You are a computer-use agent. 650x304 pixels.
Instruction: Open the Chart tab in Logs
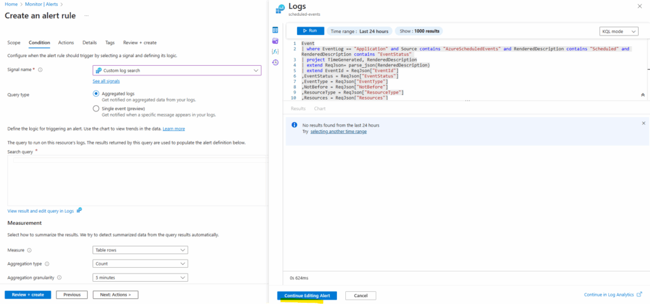click(x=320, y=108)
